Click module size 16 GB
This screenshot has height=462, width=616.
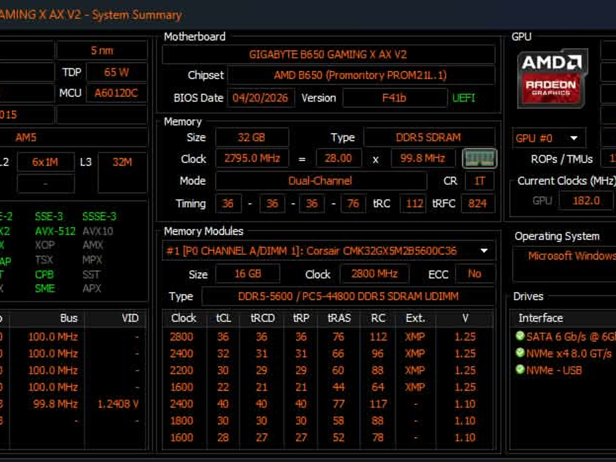248,274
